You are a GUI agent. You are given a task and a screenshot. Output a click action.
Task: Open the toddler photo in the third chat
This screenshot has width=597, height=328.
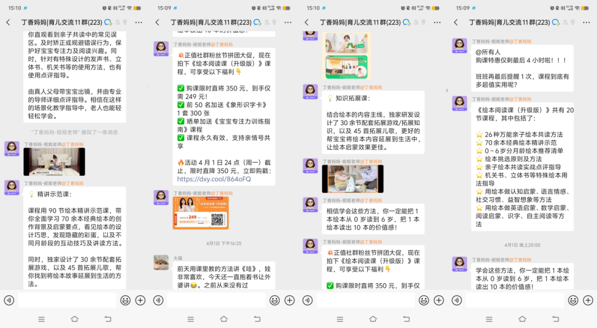pyautogui.click(x=352, y=179)
